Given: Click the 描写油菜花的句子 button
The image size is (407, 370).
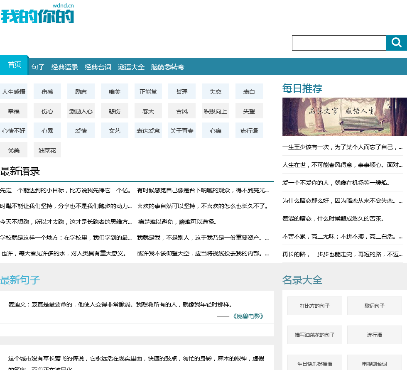Looking at the screenshot, I should (315, 335).
